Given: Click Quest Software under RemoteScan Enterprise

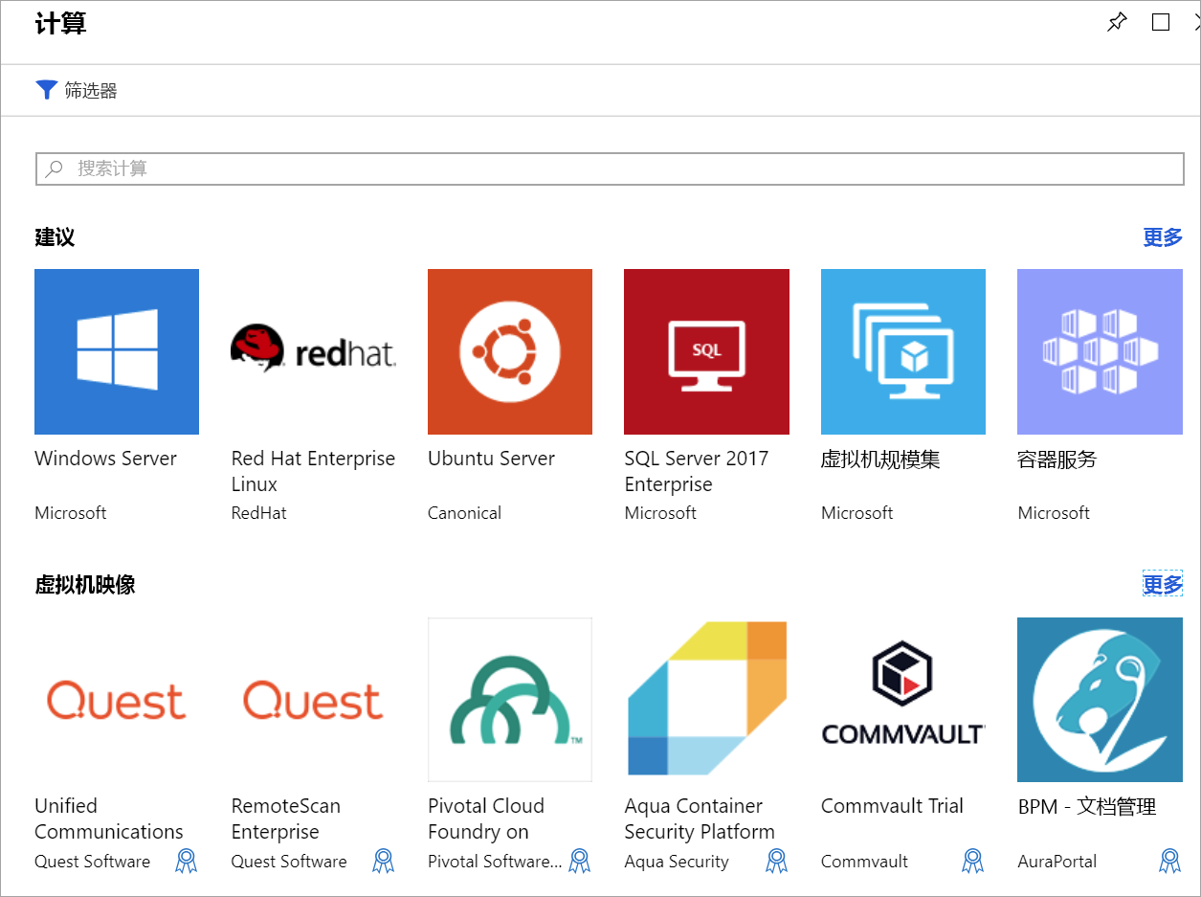Looking at the screenshot, I should point(289,862).
